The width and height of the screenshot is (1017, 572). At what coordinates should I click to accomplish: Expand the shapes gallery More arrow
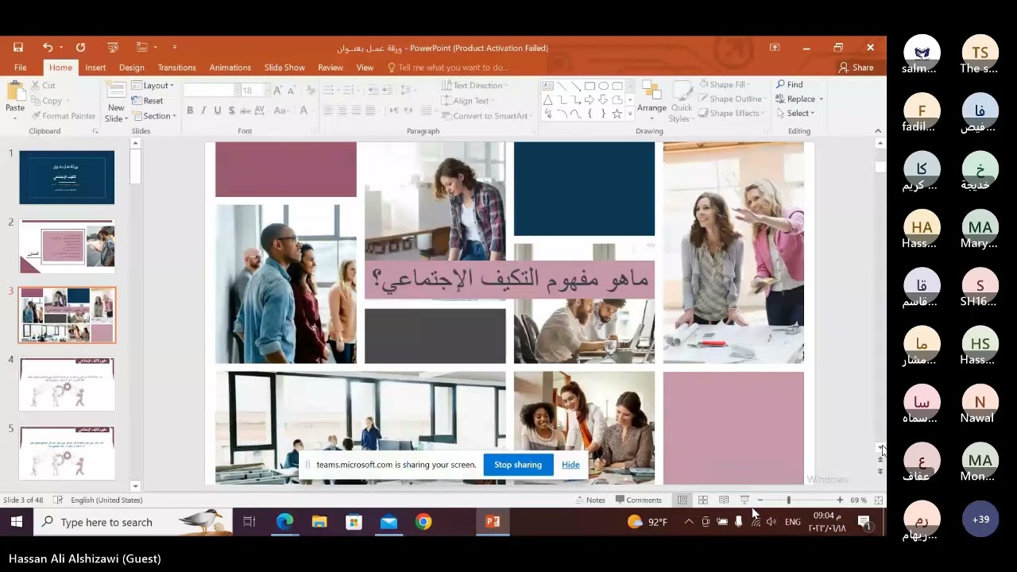coord(630,114)
